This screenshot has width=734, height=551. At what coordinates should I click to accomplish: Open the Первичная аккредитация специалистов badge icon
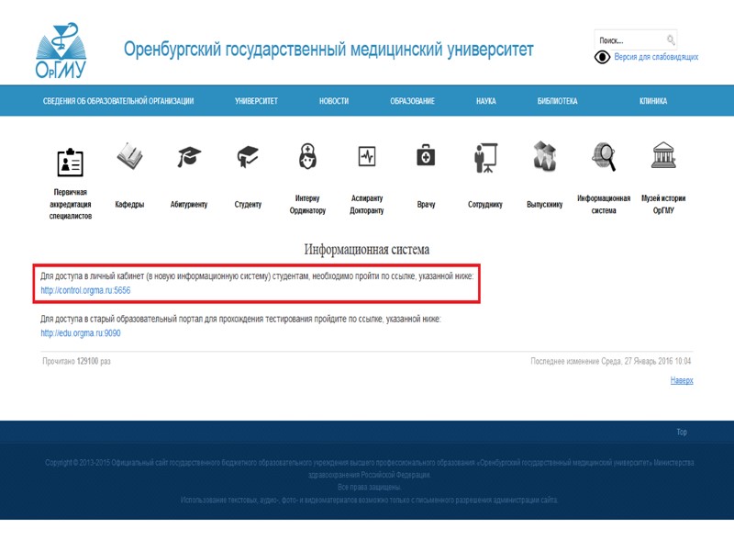71,163
